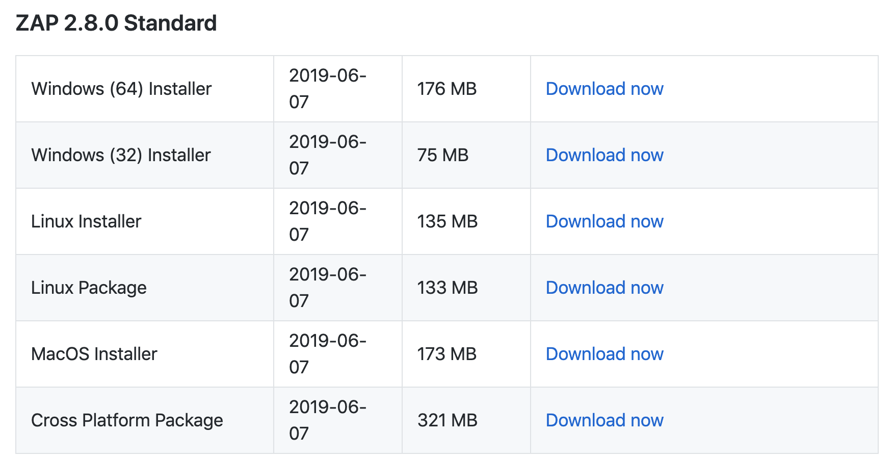893x458 pixels.
Task: Select the Windows (64) Installer name cell
Action: [145, 89]
